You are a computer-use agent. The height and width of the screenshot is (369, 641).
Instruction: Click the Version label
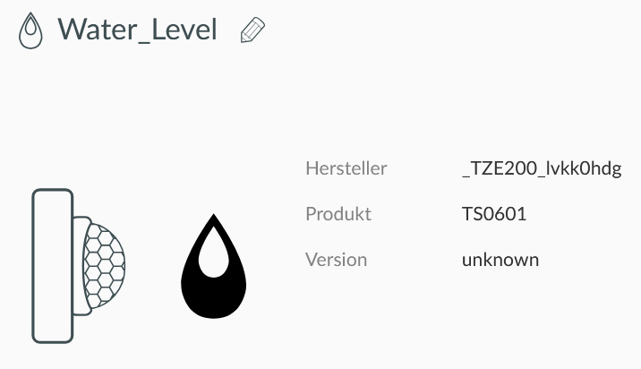(337, 260)
